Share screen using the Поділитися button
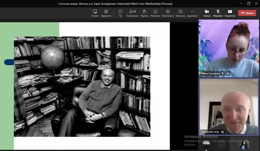 tap(230, 13)
